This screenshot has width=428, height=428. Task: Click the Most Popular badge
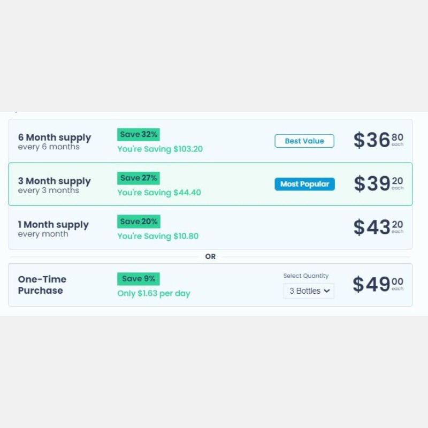pyautogui.click(x=304, y=184)
